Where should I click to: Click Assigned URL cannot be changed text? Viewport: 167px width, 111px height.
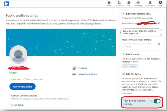pyautogui.click(x=137, y=40)
